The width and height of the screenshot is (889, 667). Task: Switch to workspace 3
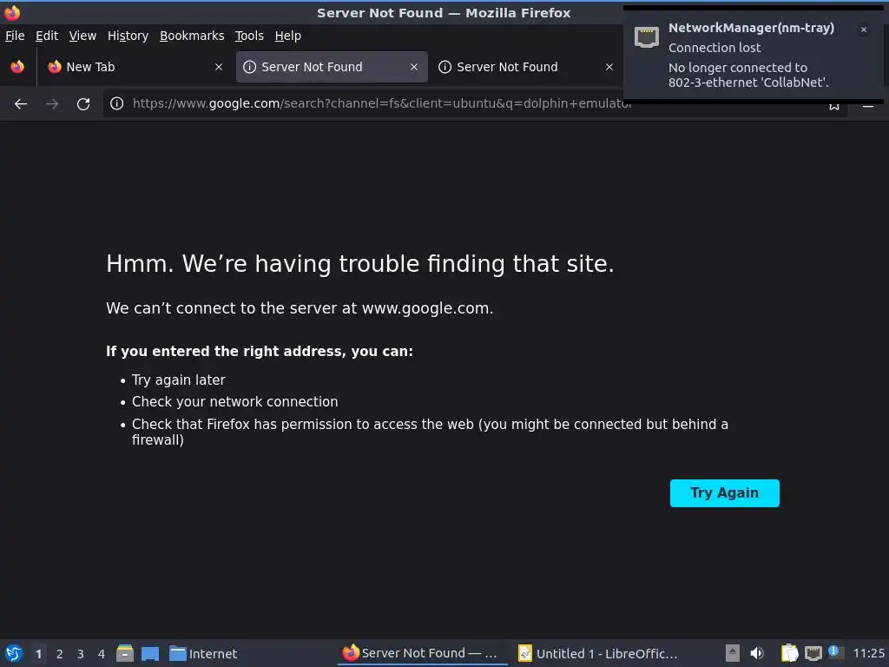click(81, 654)
